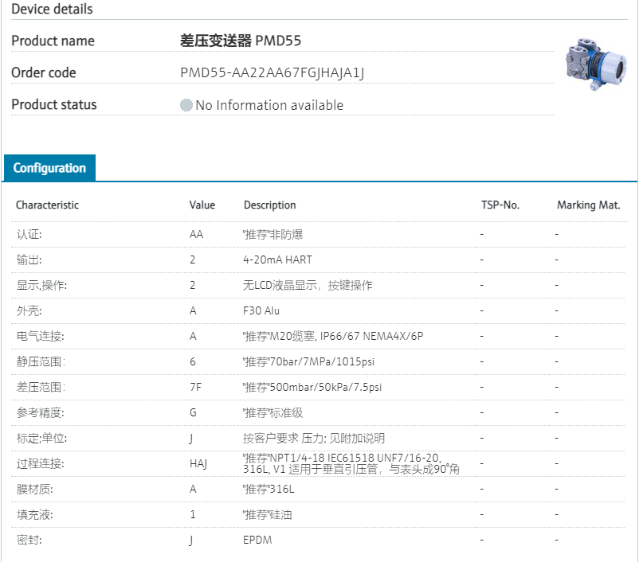Screen dimensions: 639x562
Task: Click the Description column header
Action: (269, 205)
